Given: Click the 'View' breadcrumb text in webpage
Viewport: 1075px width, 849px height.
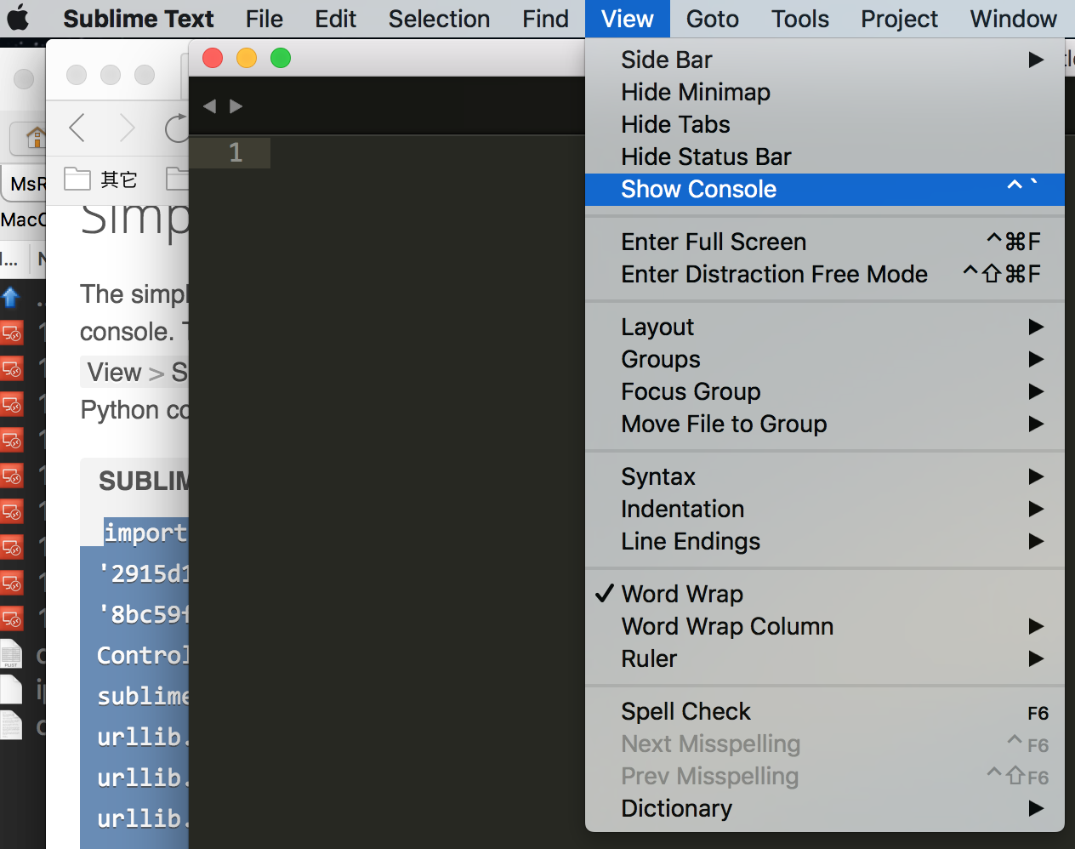Looking at the screenshot, I should click(114, 372).
